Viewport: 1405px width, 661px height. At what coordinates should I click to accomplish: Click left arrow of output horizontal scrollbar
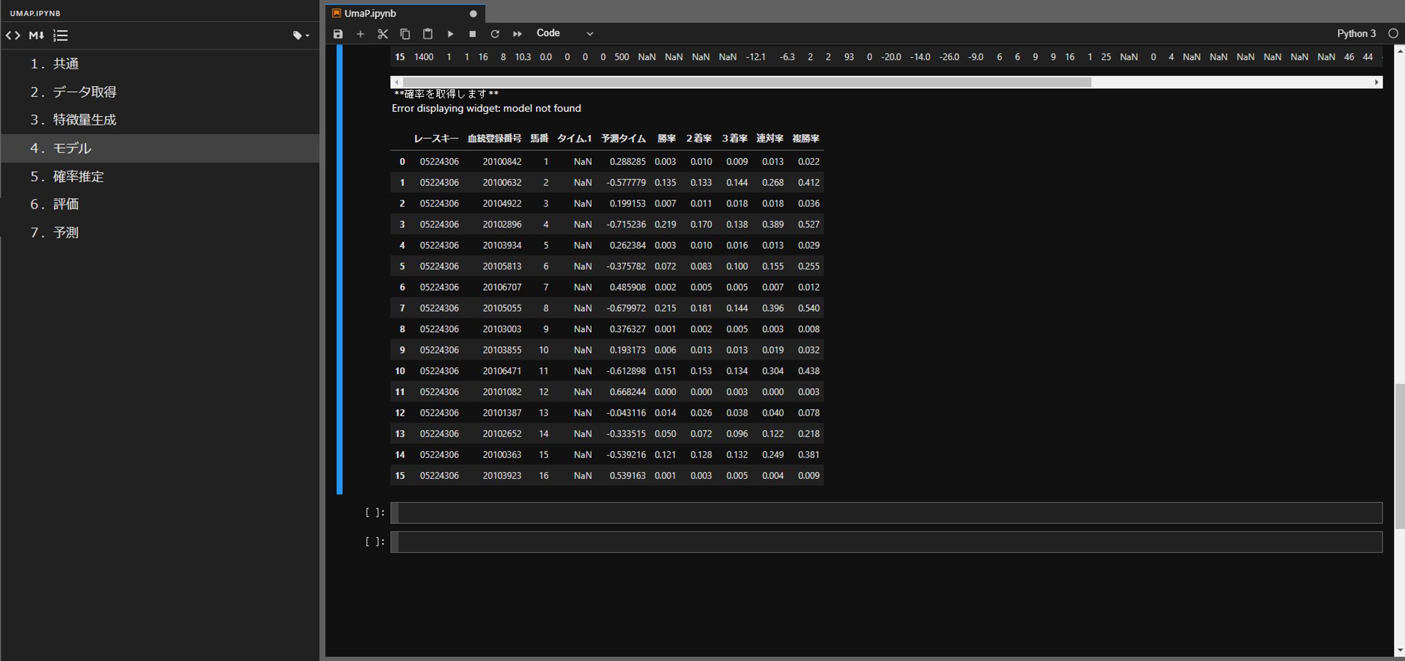click(396, 82)
